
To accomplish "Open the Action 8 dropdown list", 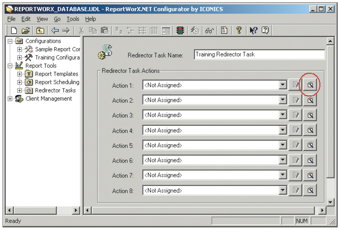I will click(282, 190).
